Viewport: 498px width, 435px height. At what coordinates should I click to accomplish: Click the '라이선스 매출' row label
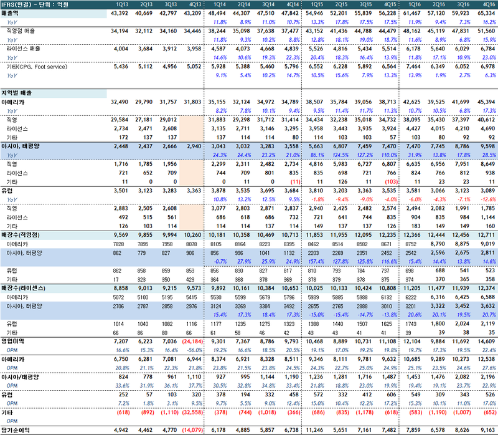(x=23, y=49)
